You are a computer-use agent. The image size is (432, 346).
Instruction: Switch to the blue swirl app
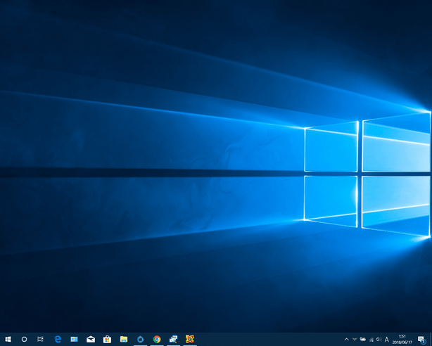pyautogui.click(x=140, y=339)
